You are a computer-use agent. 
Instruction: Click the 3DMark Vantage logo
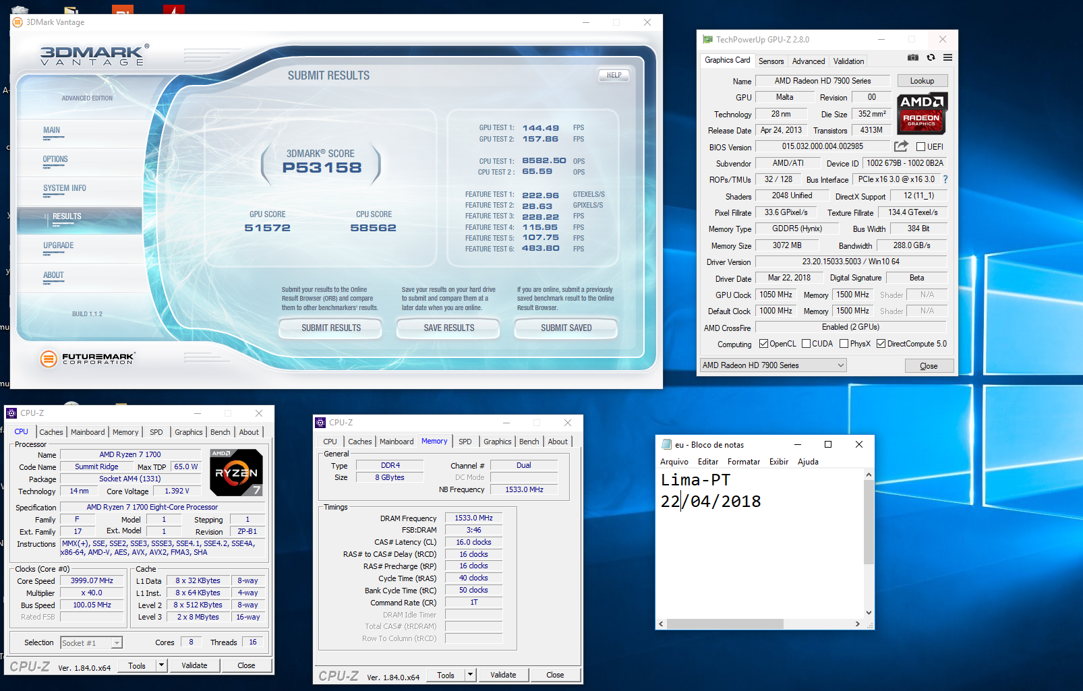[x=94, y=55]
